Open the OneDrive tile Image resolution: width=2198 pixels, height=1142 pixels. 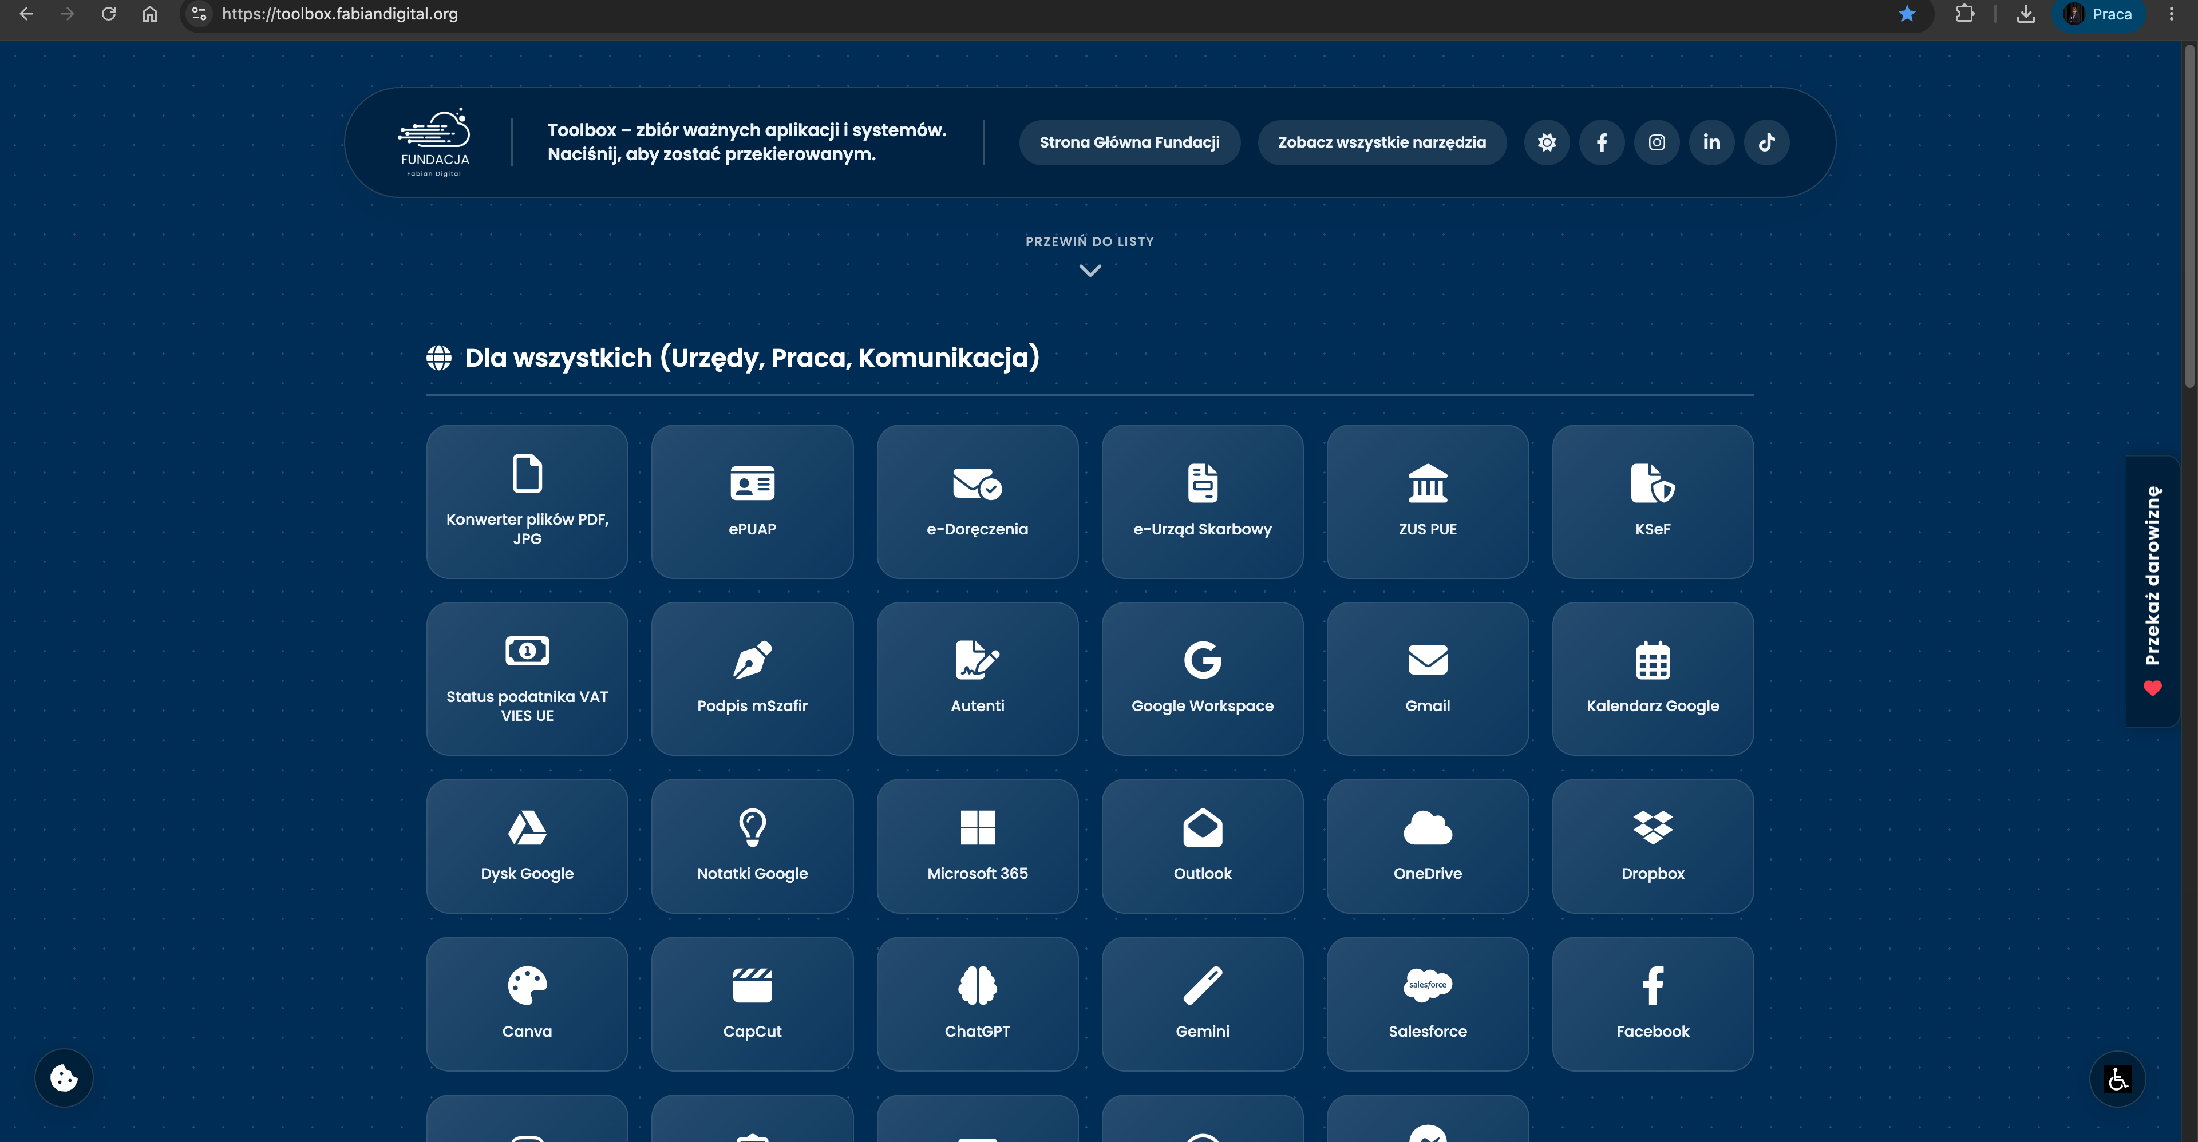1428,846
